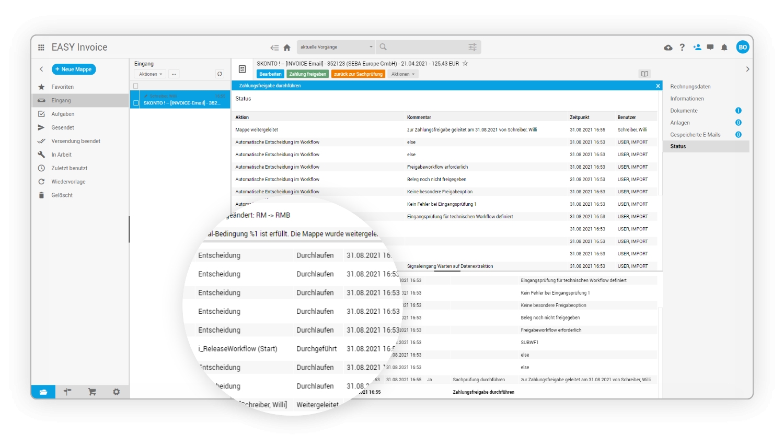The image size is (784, 435).
Task: Click the document form icon beside the title
Action: pos(242,69)
